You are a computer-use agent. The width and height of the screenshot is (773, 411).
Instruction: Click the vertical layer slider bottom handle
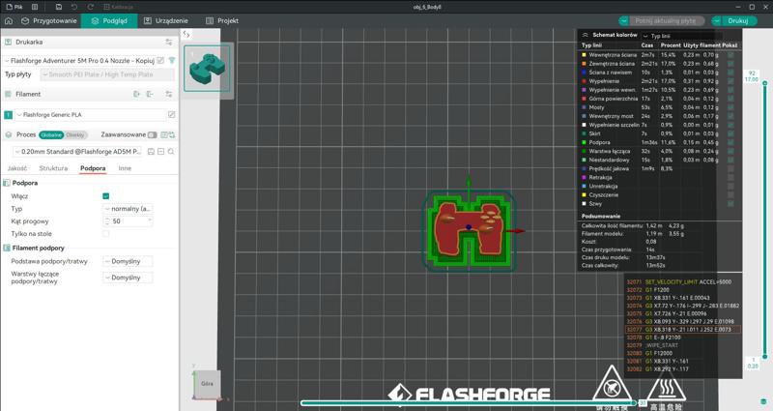tap(765, 356)
